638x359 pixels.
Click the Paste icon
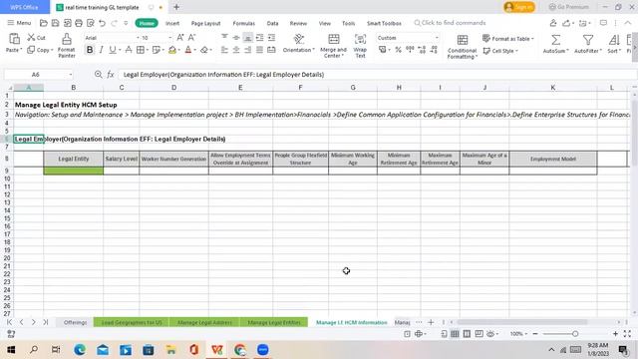point(14,39)
